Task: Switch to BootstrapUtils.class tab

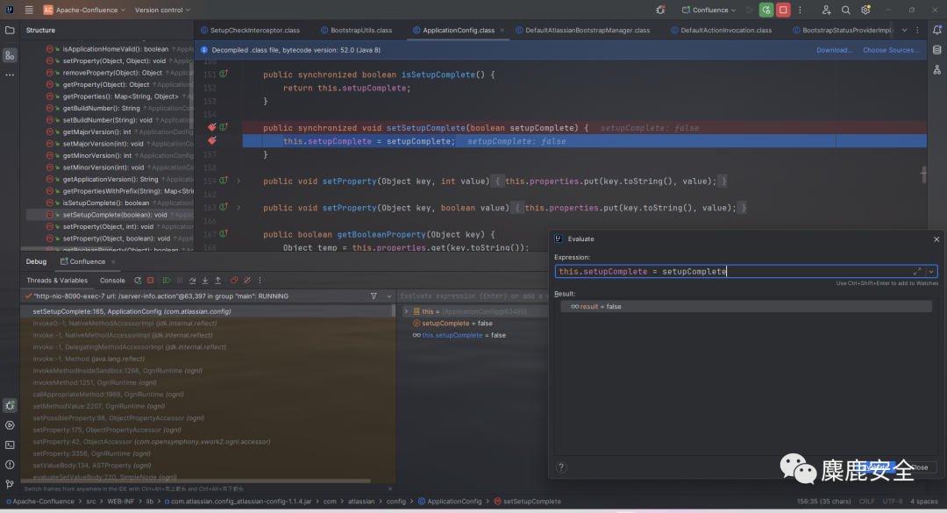Action: tap(356, 30)
